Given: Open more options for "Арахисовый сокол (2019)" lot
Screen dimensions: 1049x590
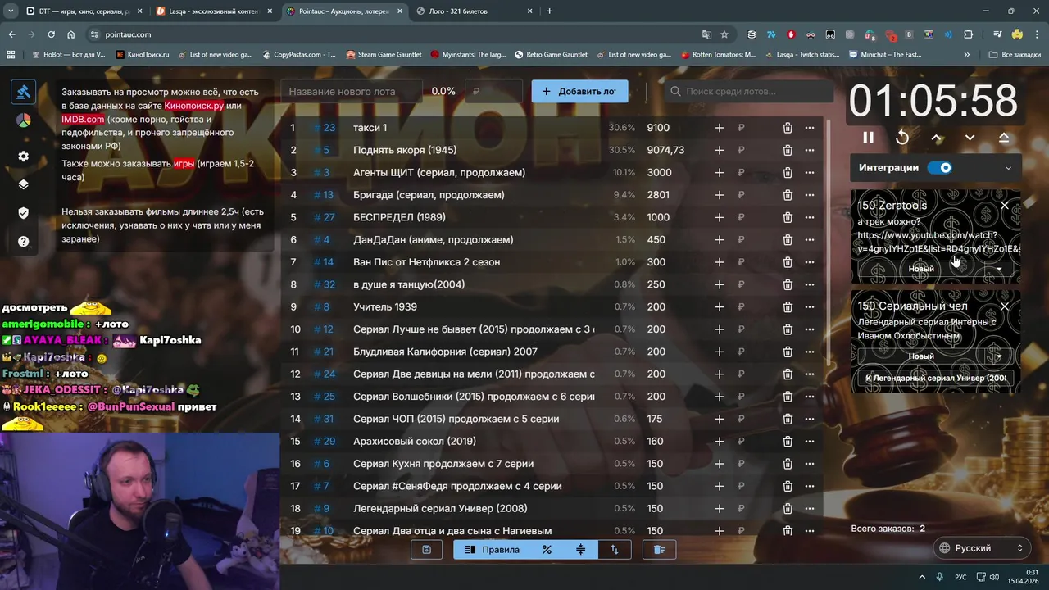Looking at the screenshot, I should tap(810, 442).
